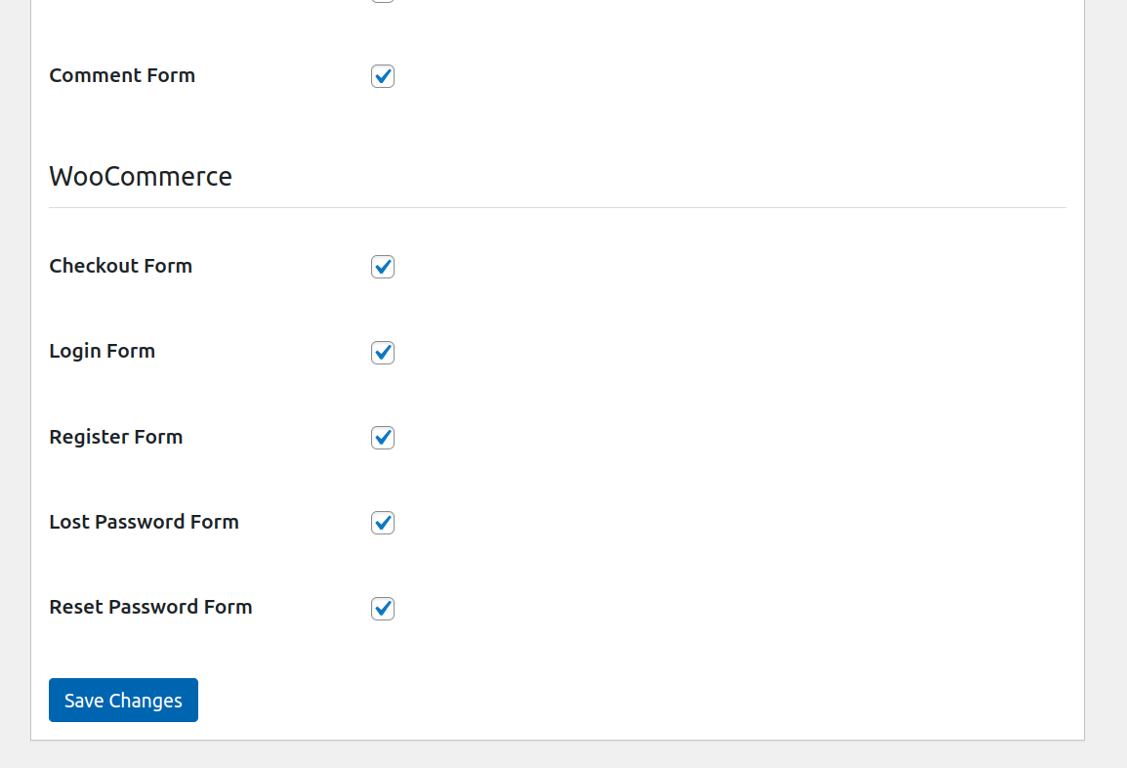This screenshot has height=768, width=1127.
Task: Click the Save Changes button
Action: coord(124,700)
